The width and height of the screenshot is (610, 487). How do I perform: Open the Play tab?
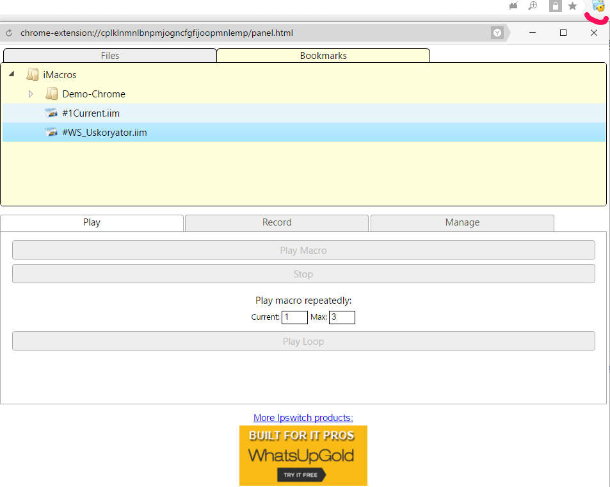click(92, 222)
